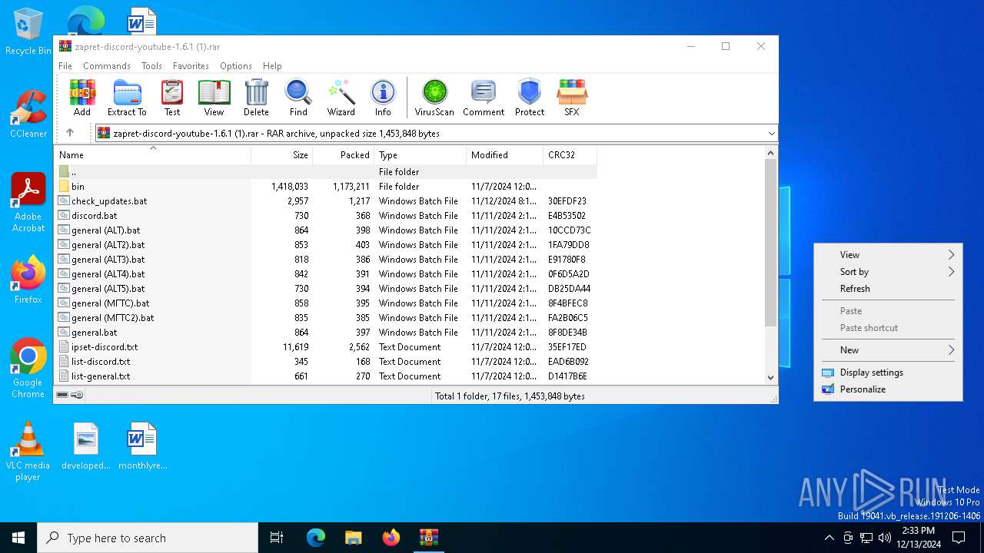
Task: Open Firefox desktop shortcut
Action: tap(28, 280)
